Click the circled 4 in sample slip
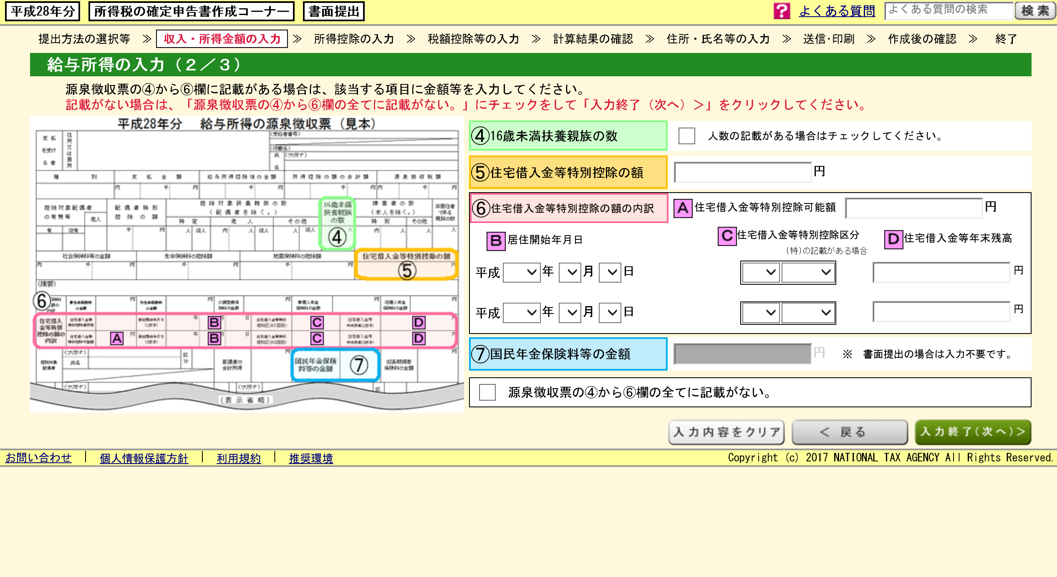1057x577 pixels. (x=337, y=238)
